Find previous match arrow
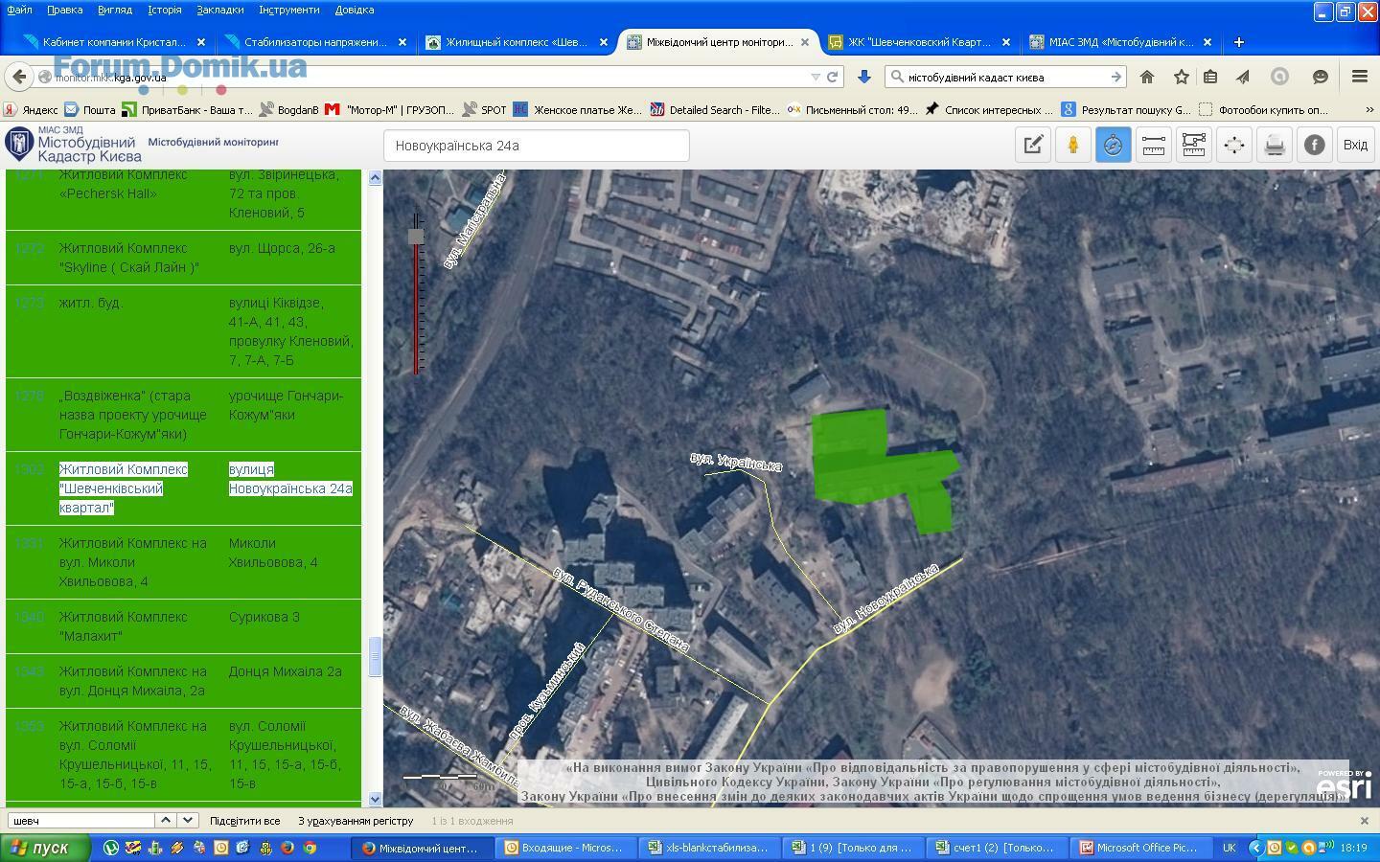1380x862 pixels. 166,821
